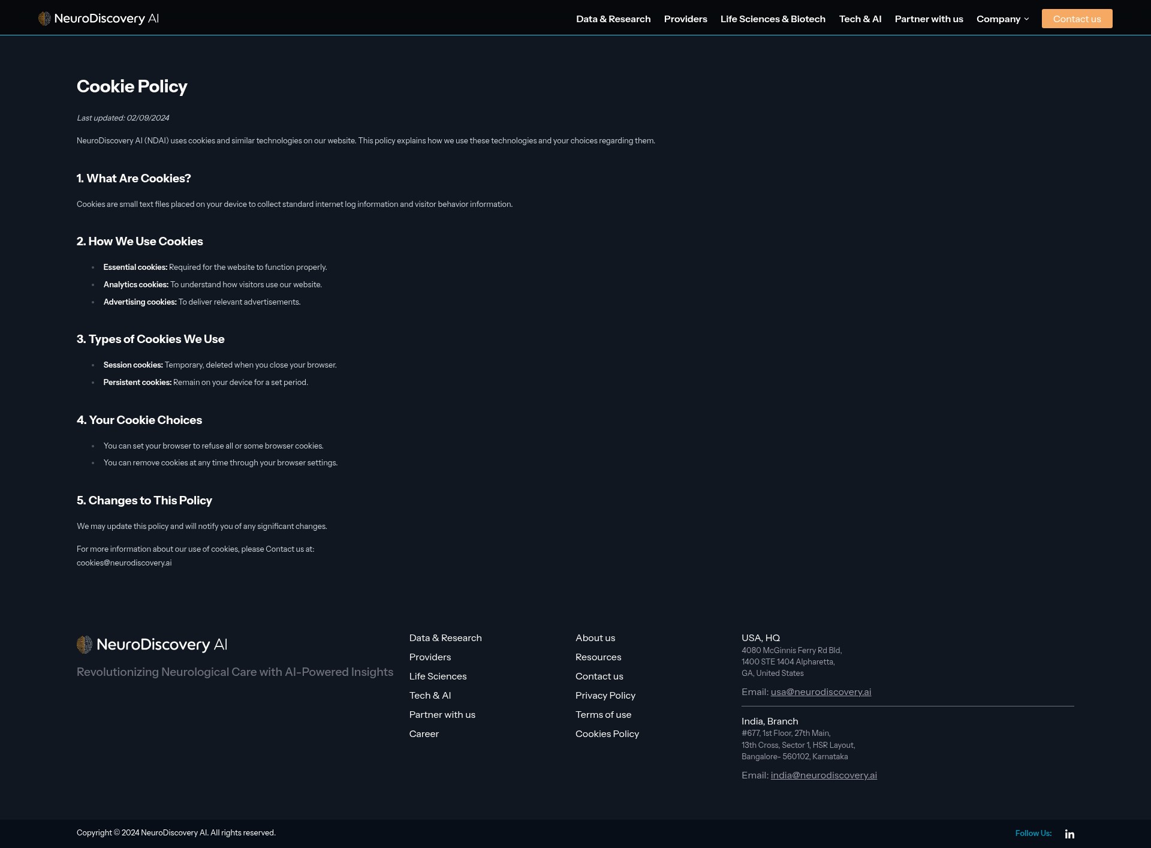1151x848 pixels.
Task: Click the '5. Changes to This Policy' heading
Action: pyautogui.click(x=144, y=501)
